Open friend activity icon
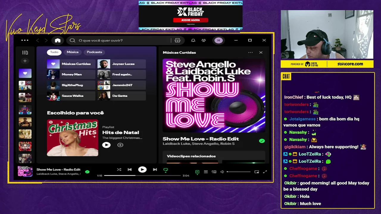Screen dimensions: 381x214 pyautogui.click(x=204, y=40)
